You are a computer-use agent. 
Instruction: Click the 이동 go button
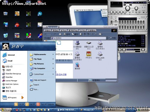tap(113, 38)
